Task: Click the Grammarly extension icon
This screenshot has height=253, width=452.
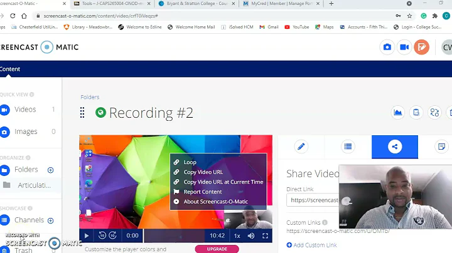Action: [x=424, y=16]
